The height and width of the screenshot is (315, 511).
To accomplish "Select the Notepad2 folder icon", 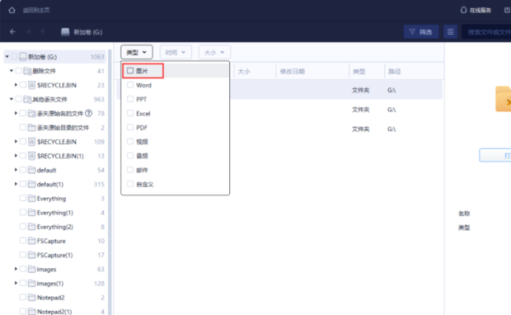I will click(x=31, y=298).
